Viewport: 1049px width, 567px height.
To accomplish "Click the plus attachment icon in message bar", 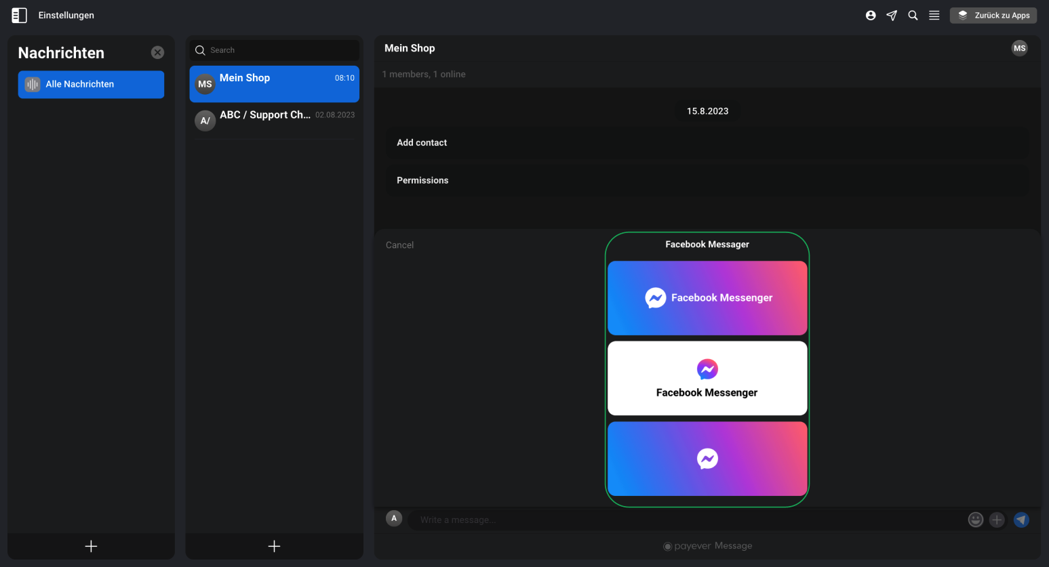I will [x=997, y=520].
